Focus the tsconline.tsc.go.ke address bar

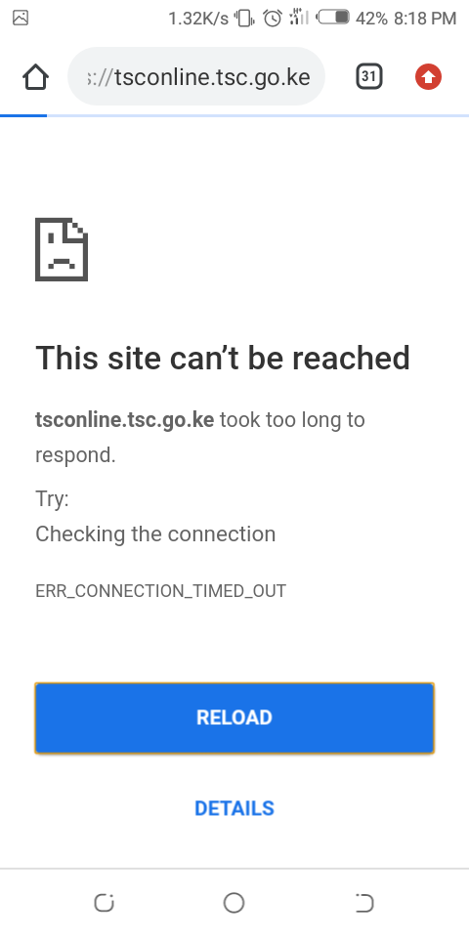click(196, 76)
